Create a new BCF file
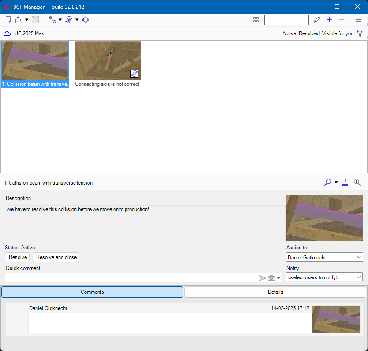Viewport: 368px width, 351px height. point(8,20)
